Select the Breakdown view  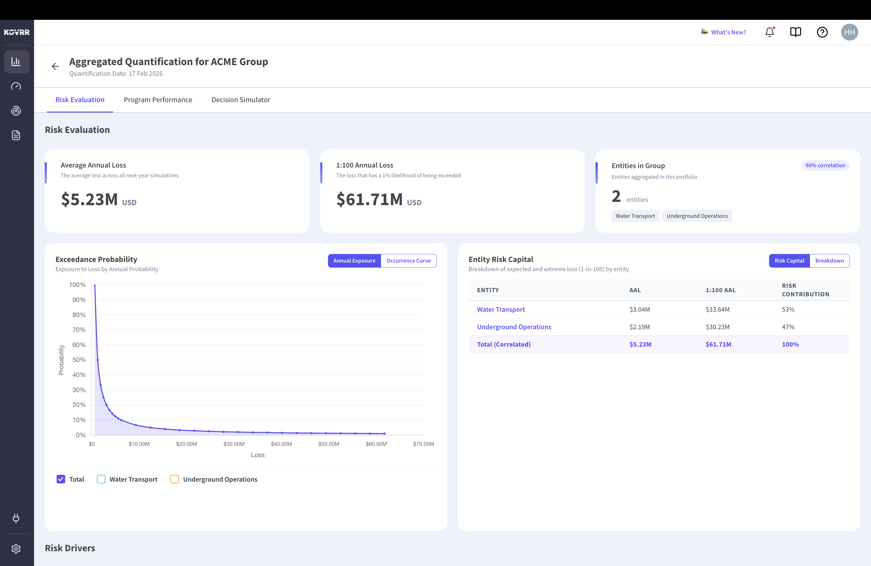(x=829, y=261)
